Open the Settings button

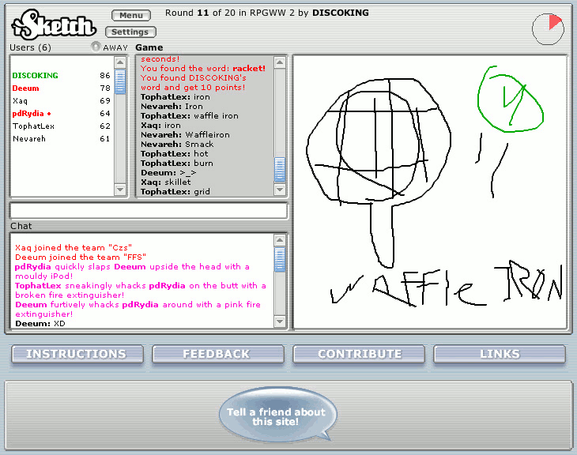click(x=130, y=32)
